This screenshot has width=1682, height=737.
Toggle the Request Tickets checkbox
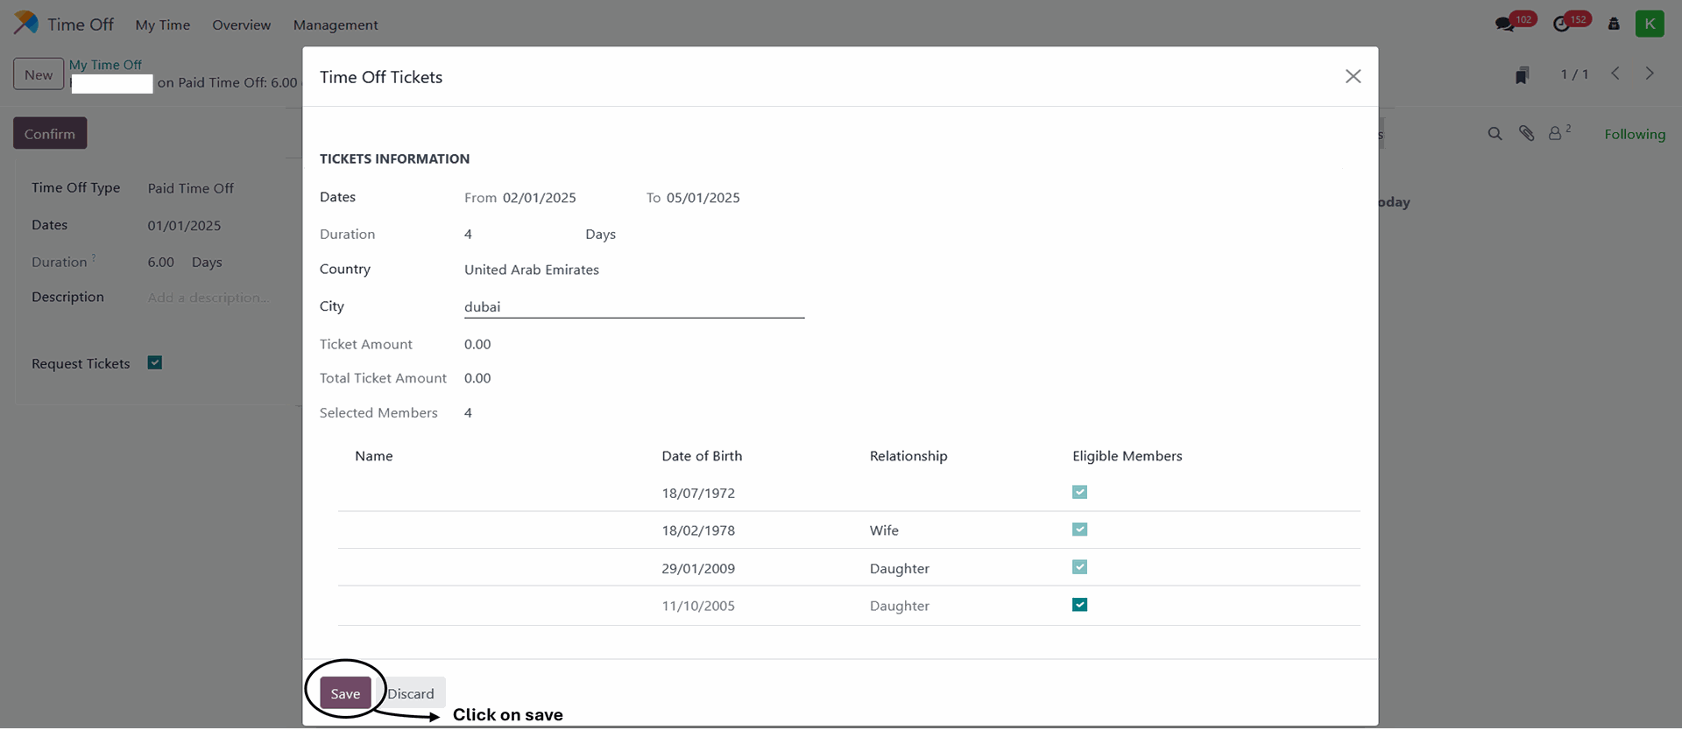click(x=155, y=363)
